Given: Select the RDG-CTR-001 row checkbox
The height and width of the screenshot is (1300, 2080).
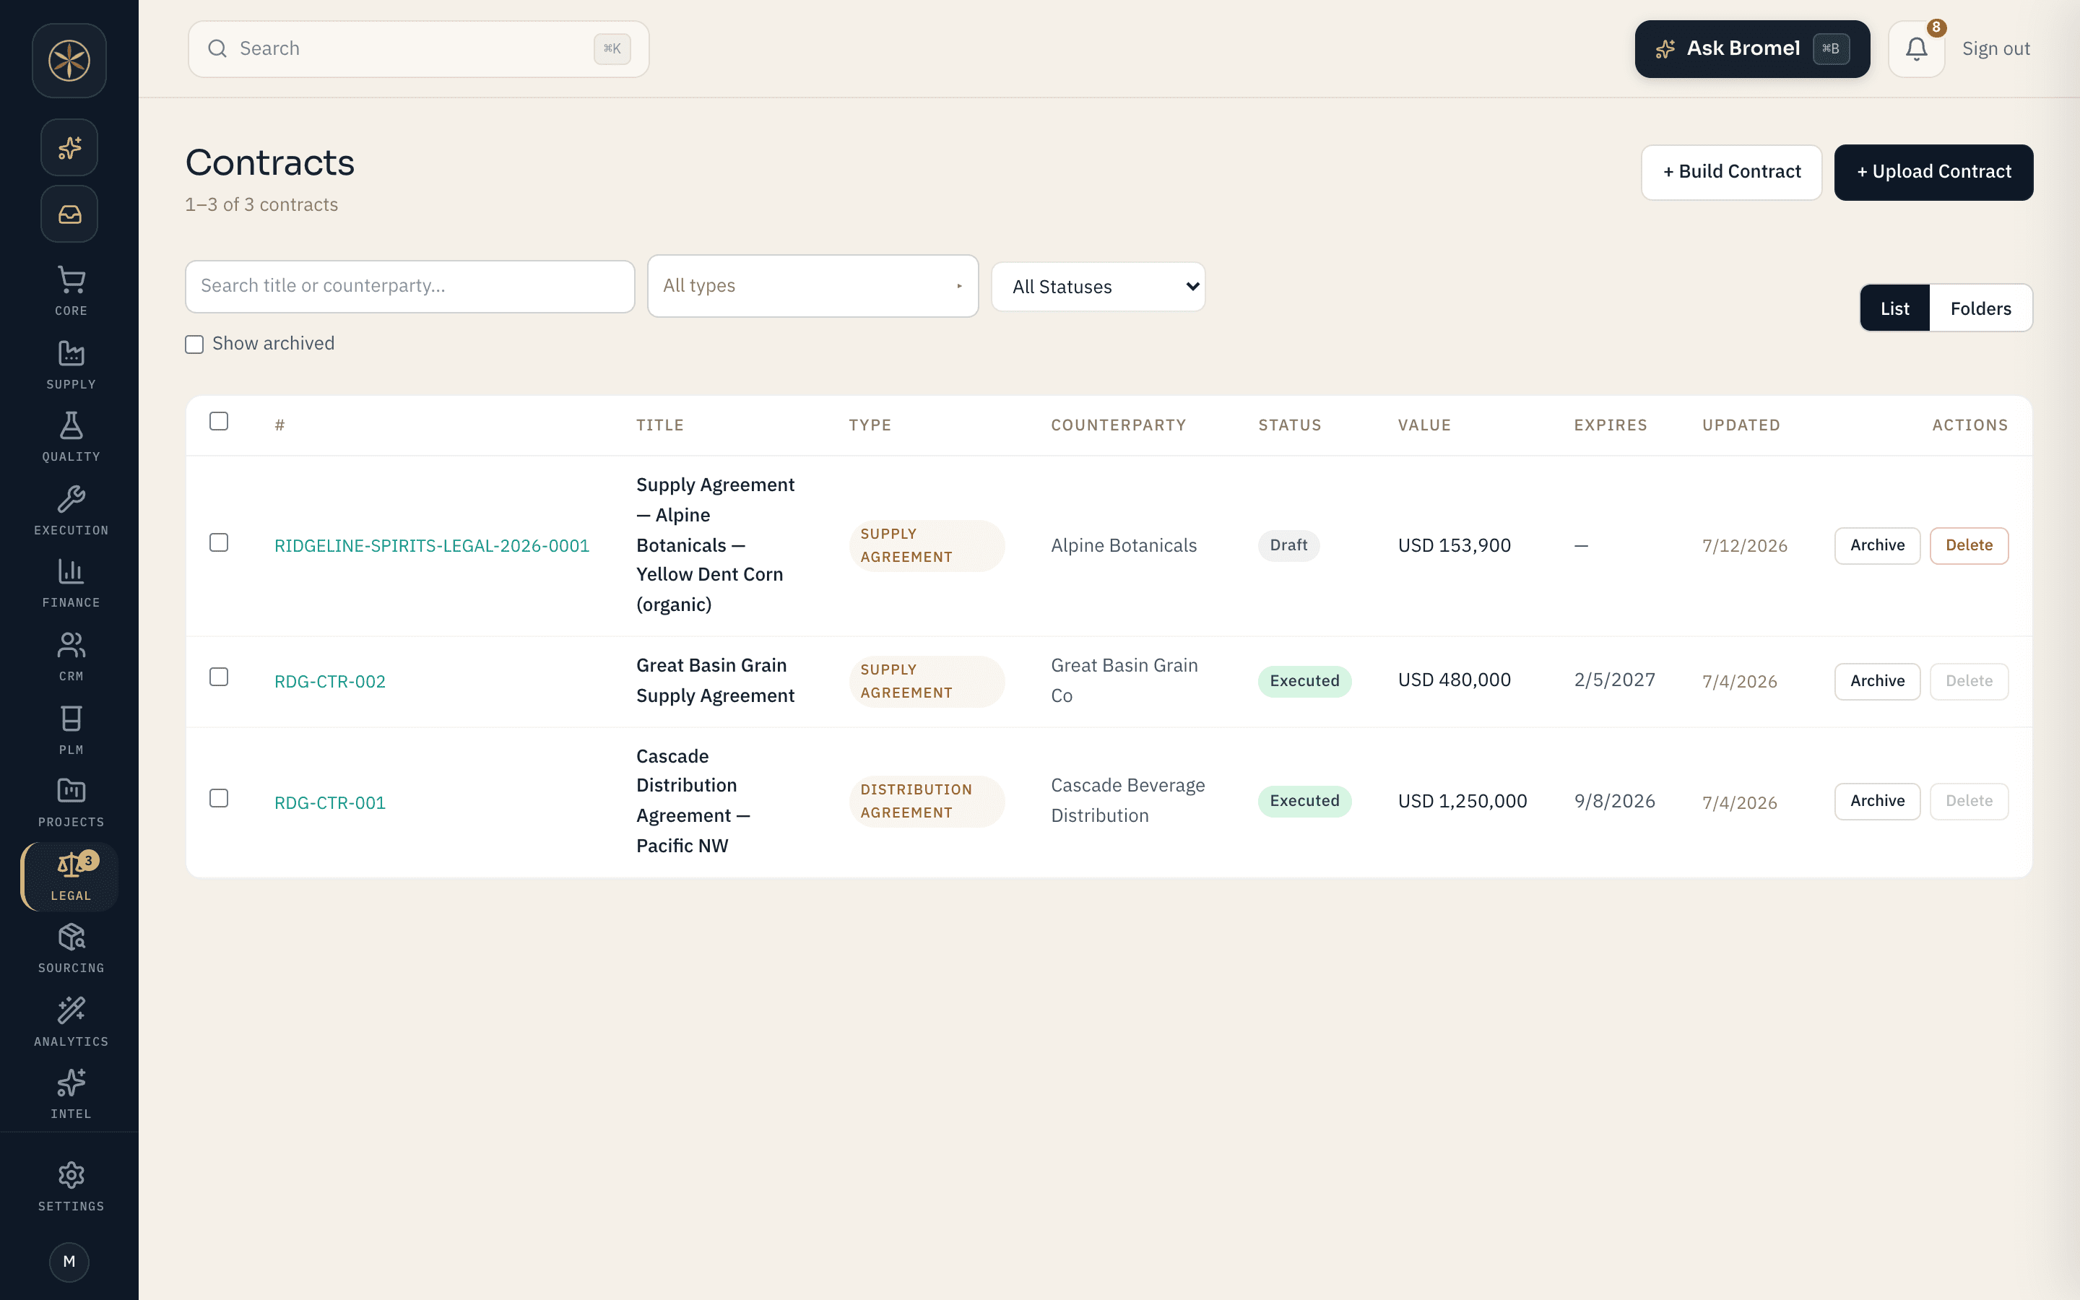Looking at the screenshot, I should tap(219, 798).
